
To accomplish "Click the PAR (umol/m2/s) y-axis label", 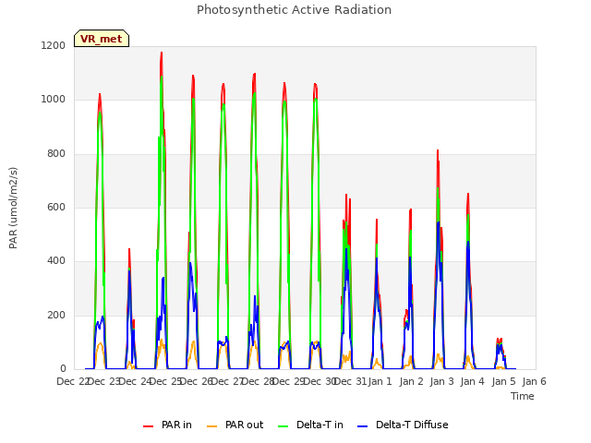I will coord(13,208).
